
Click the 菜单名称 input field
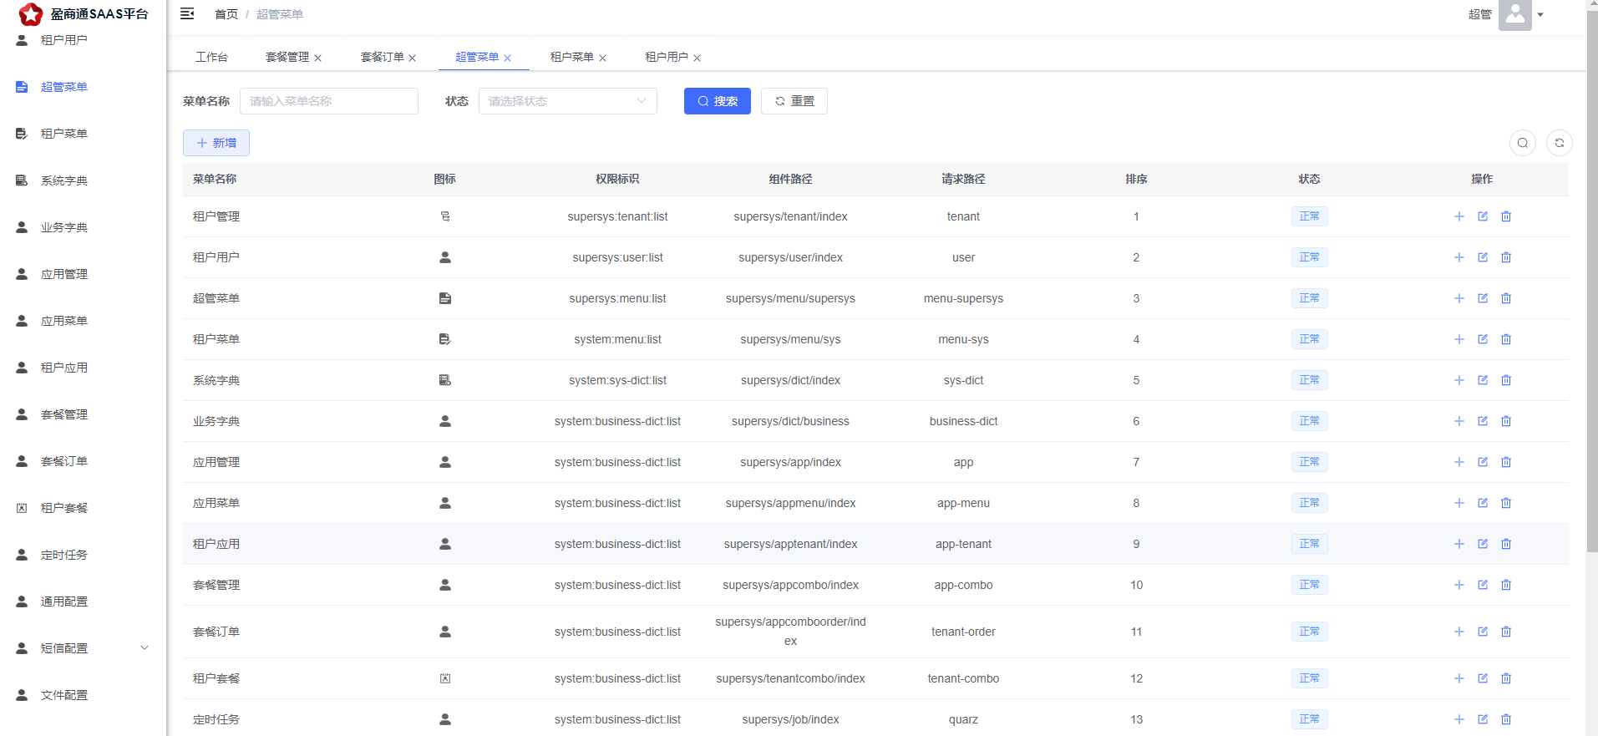[x=329, y=101]
